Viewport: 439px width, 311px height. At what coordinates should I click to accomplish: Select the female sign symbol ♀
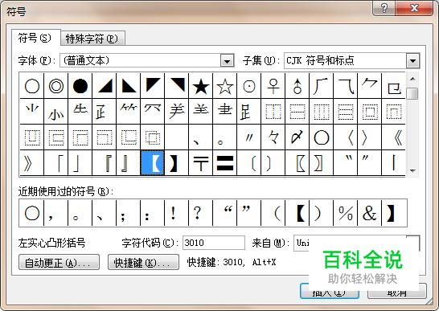[x=273, y=86]
